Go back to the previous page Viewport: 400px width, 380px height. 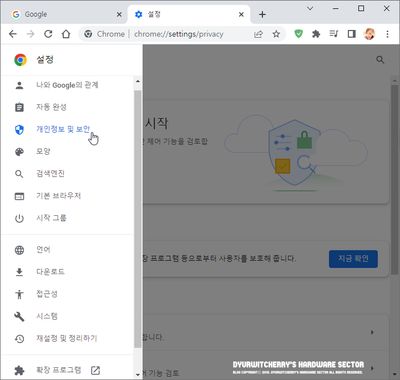pyautogui.click(x=13, y=34)
